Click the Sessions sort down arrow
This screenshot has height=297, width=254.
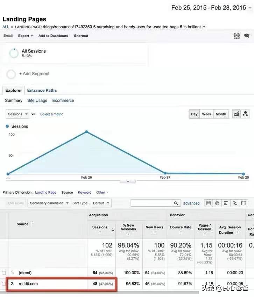point(113,230)
